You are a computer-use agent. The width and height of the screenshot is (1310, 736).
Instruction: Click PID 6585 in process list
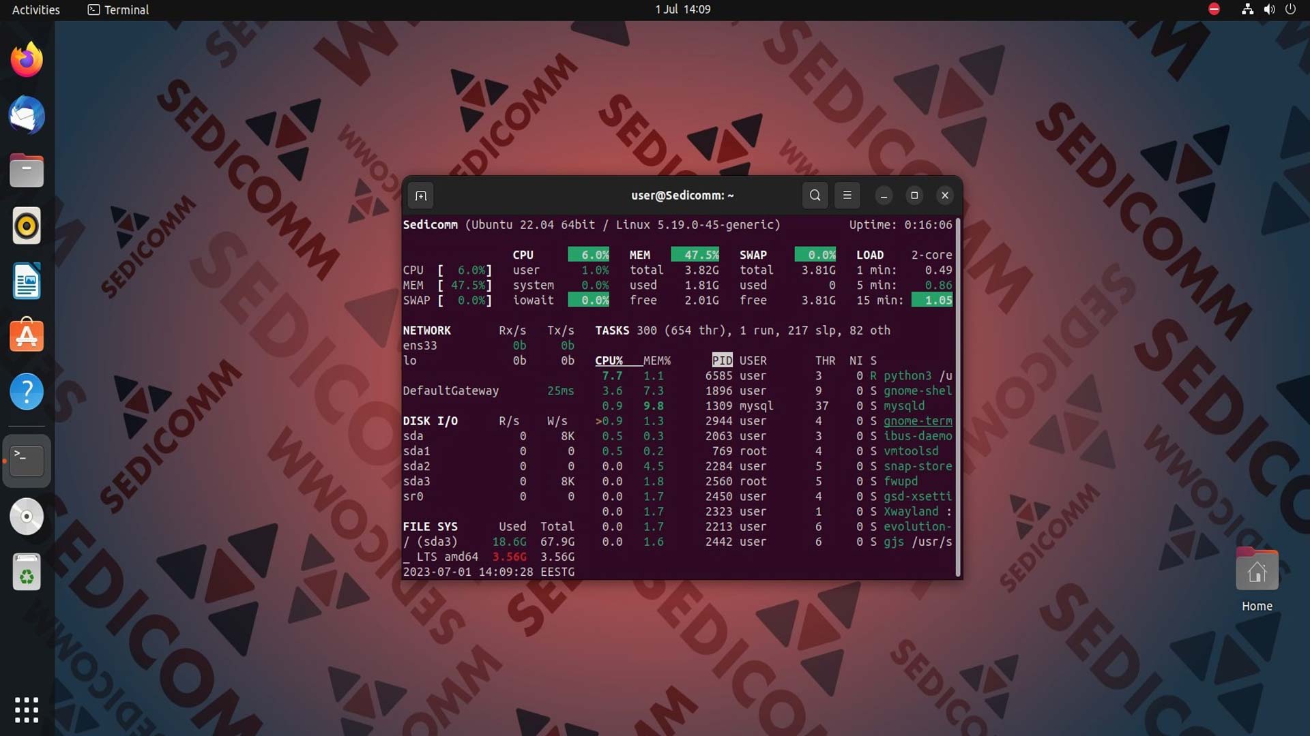[x=718, y=375]
